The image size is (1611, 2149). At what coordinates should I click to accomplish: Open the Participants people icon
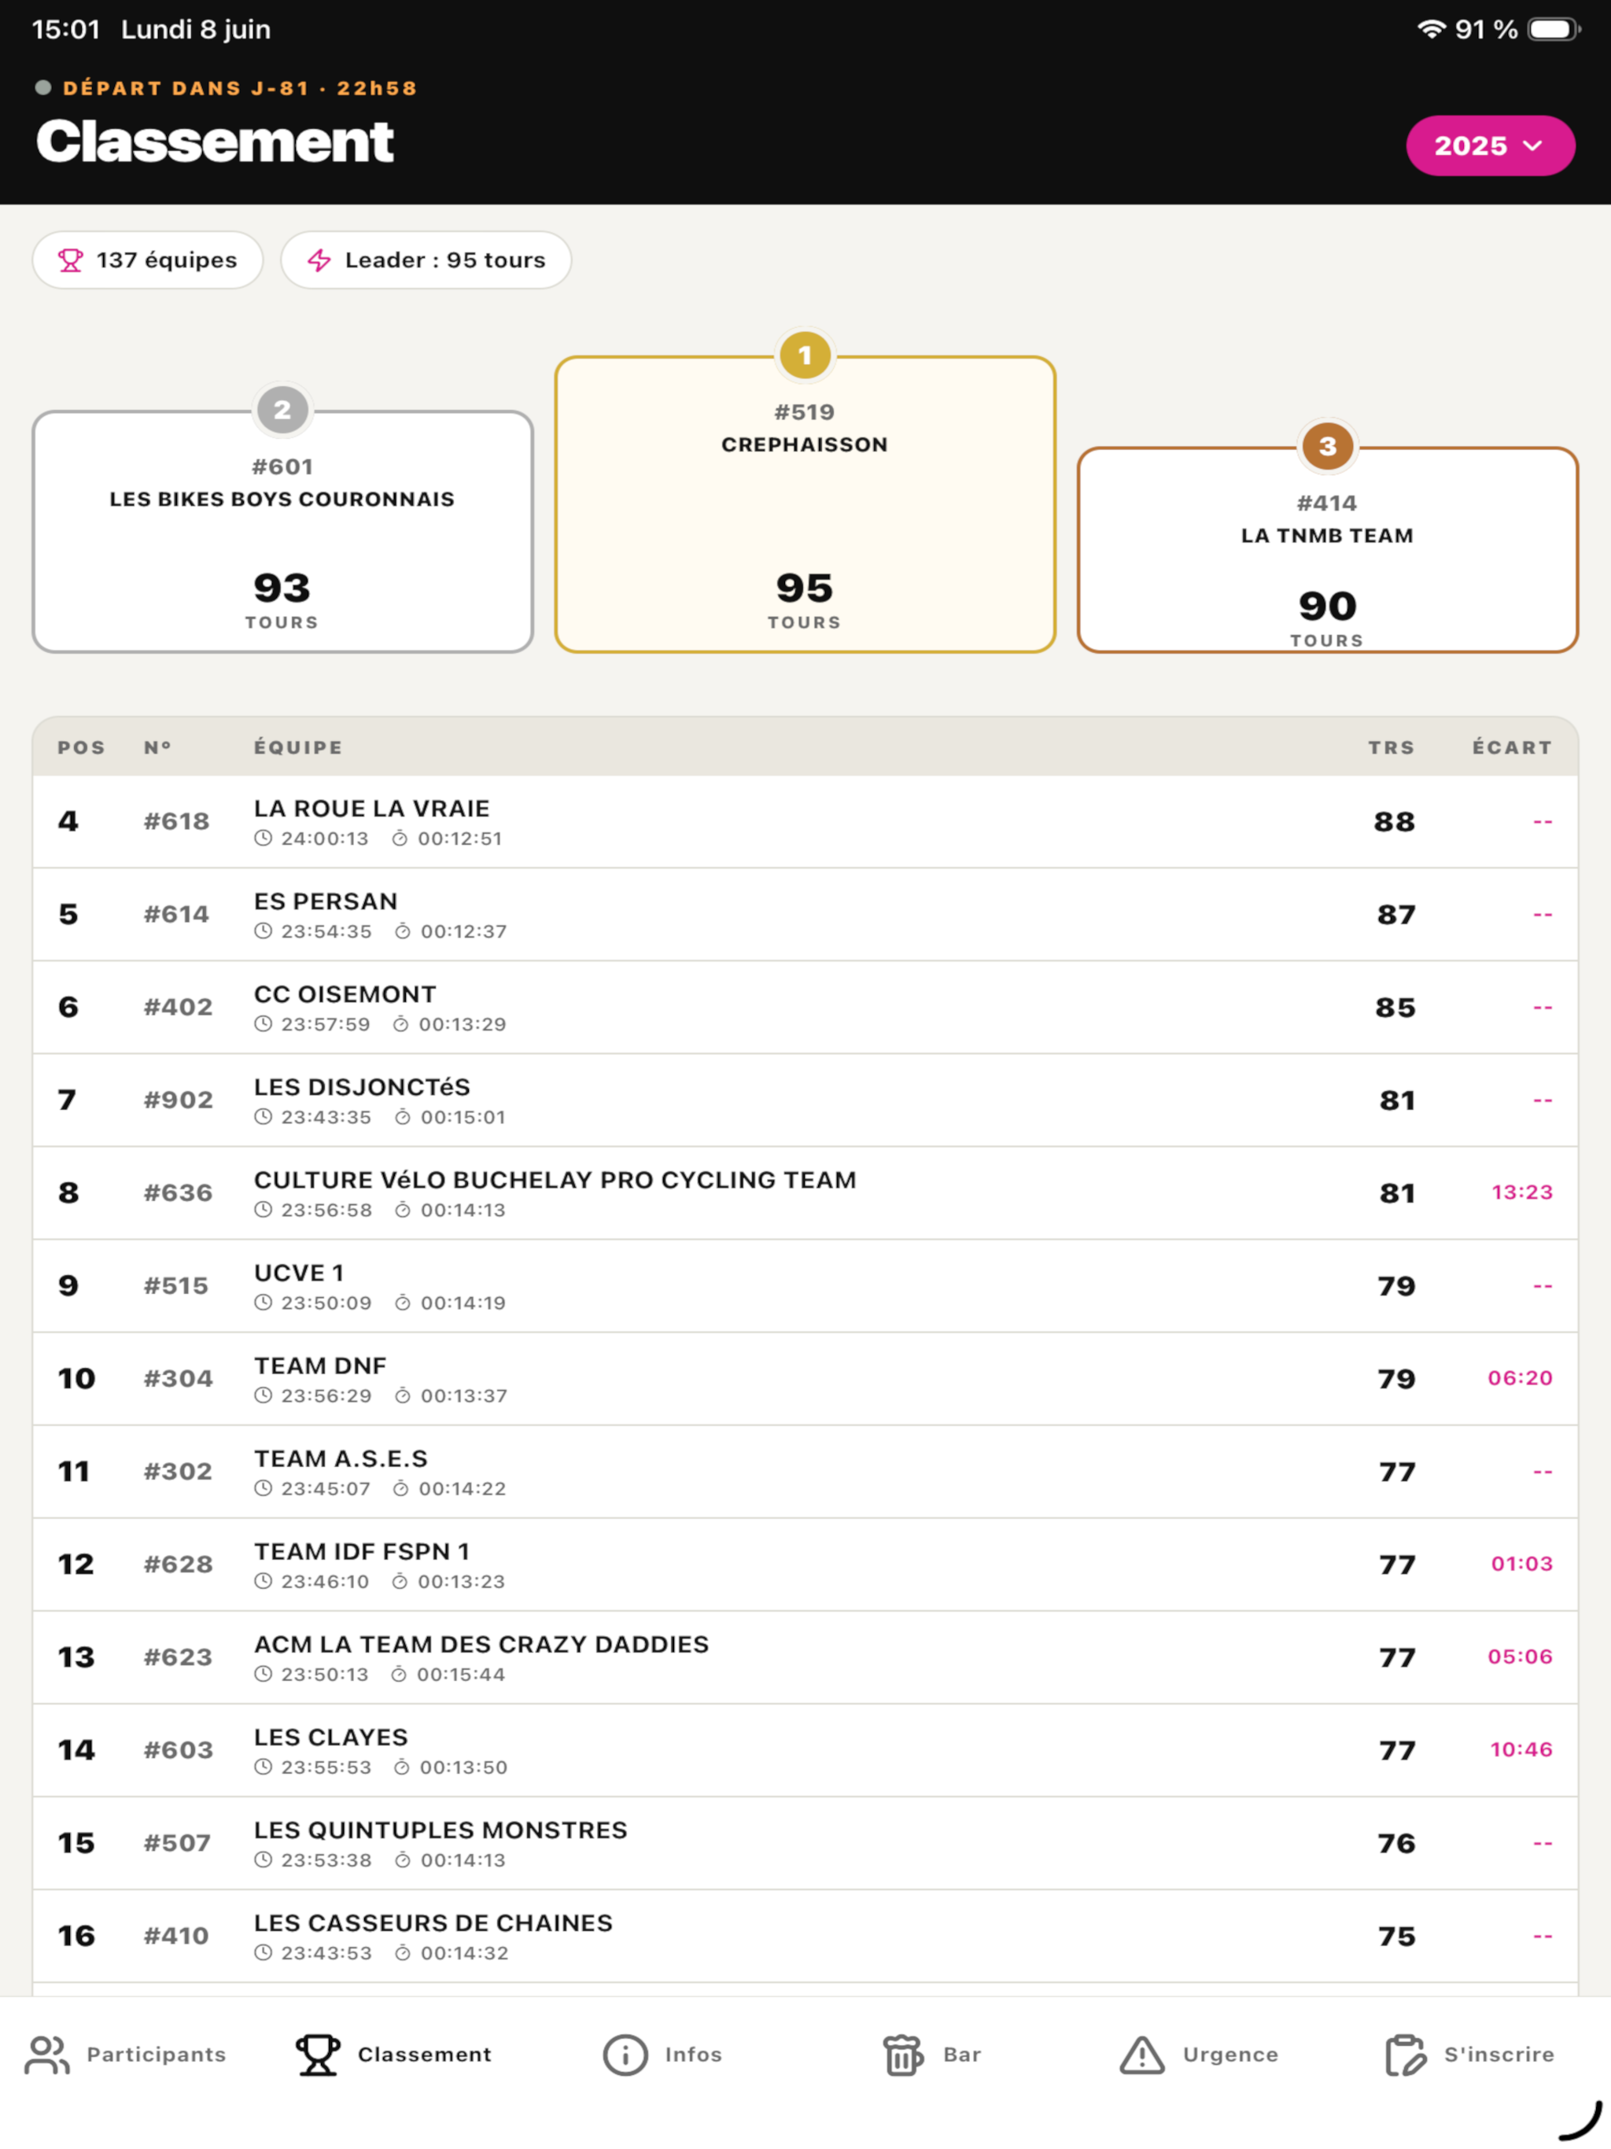(x=46, y=2055)
